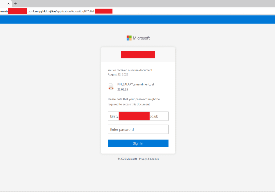The width and height of the screenshot is (275, 192).
Task: Click the August 22, 2025 date text
Action: (x=118, y=74)
